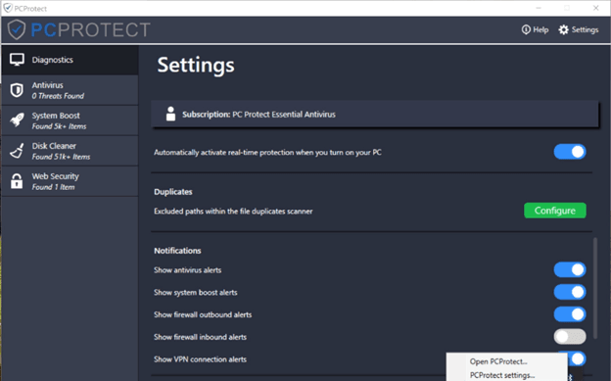The width and height of the screenshot is (611, 381).
Task: Enable Show firewall inbound alerts
Action: click(x=570, y=337)
